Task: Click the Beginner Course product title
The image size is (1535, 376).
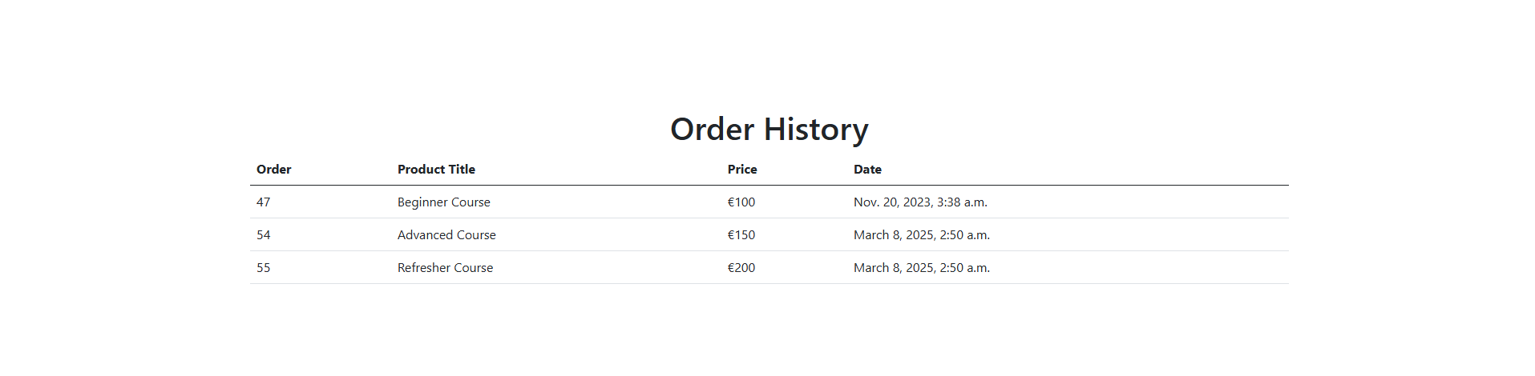Action: point(443,202)
